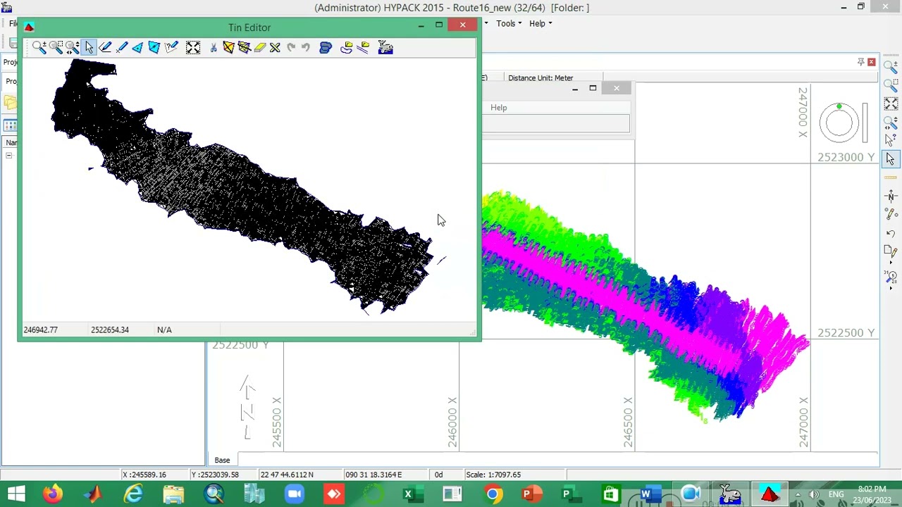Screen dimensions: 902x507
Task: Click the HYPACK logo icon in the window title bar
Action: pyautogui.click(x=7, y=8)
